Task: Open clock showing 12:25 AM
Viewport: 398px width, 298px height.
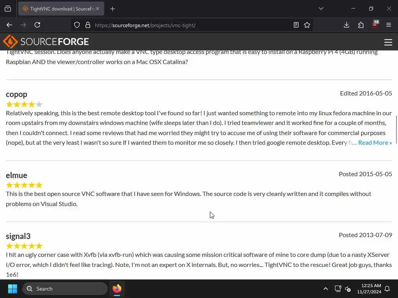Action: (369, 289)
